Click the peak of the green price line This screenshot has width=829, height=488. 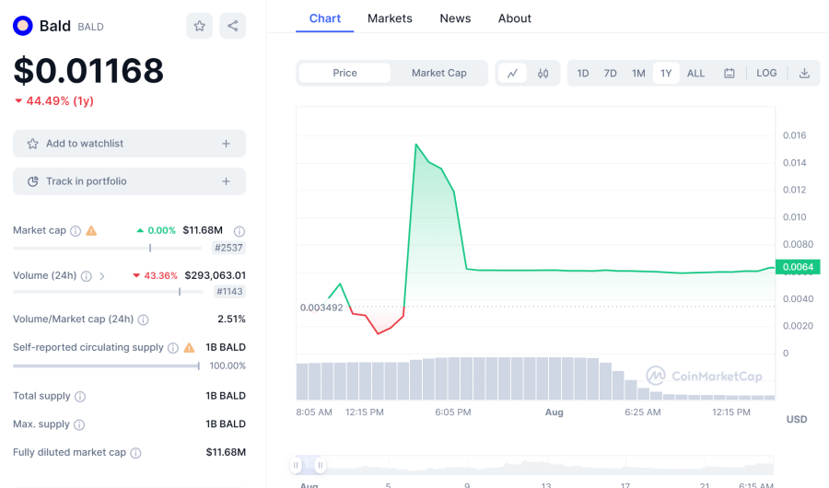pyautogui.click(x=416, y=145)
